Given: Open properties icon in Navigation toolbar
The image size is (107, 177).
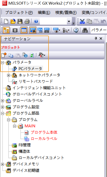Looking at the screenshot, I should tap(25, 55).
